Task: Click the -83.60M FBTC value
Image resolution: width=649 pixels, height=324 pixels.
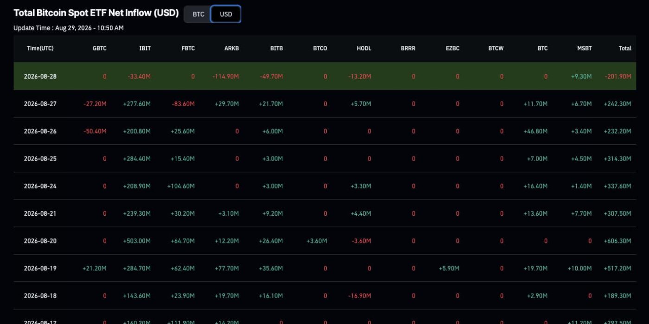Action: 183,104
